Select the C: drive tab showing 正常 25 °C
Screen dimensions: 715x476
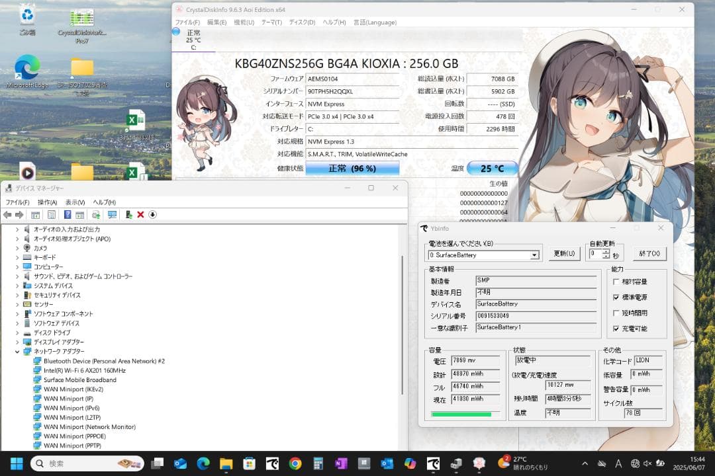(193, 40)
